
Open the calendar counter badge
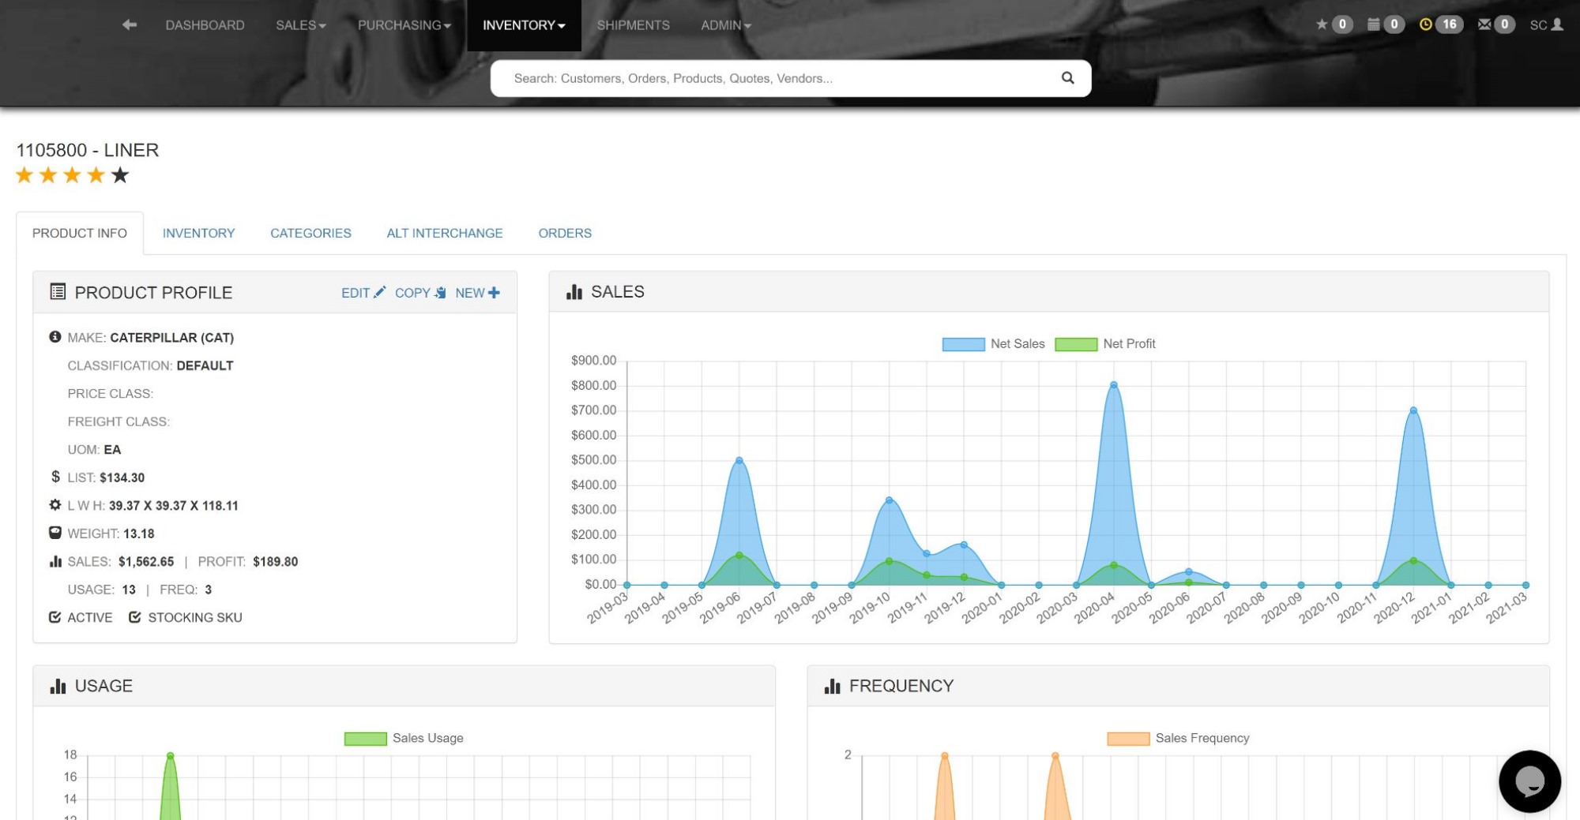1386,24
